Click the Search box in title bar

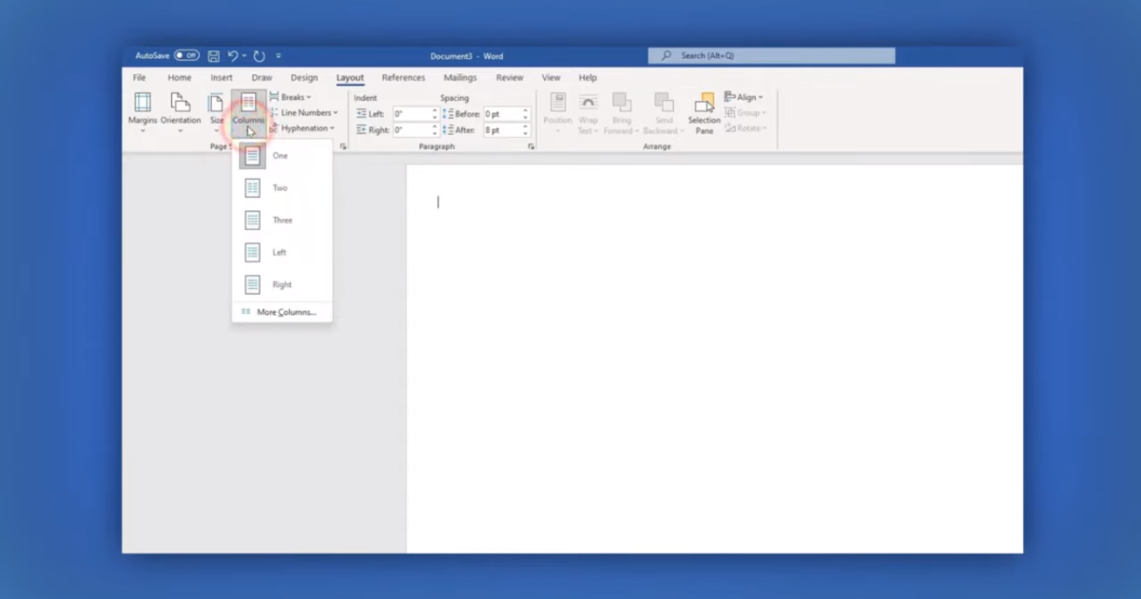[771, 56]
